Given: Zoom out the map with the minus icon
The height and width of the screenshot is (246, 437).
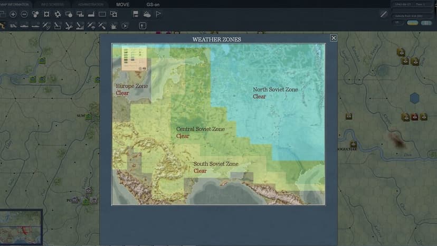Looking at the screenshot, I should (x=24, y=14).
